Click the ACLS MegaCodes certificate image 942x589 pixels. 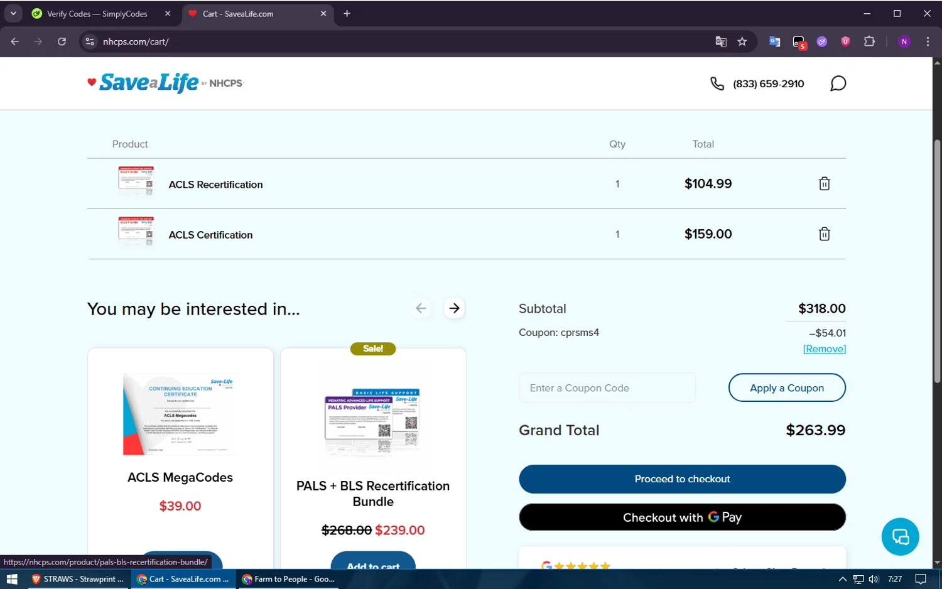tap(179, 414)
